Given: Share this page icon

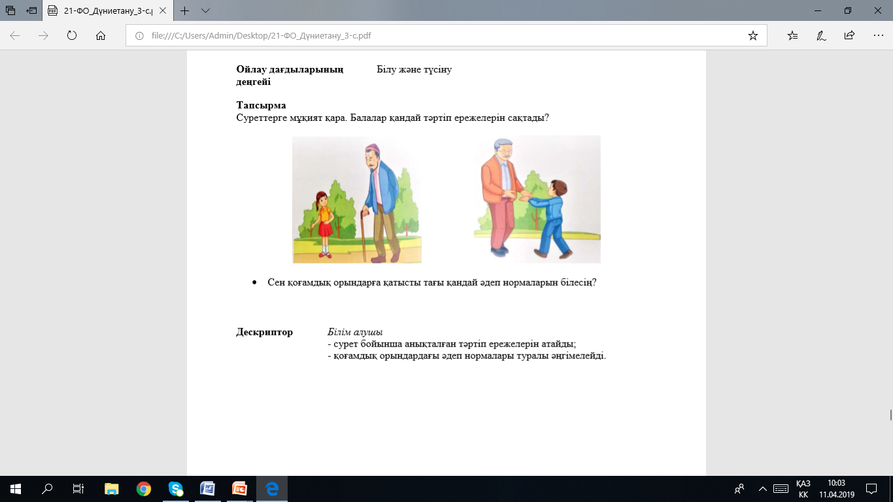Looking at the screenshot, I should point(849,36).
